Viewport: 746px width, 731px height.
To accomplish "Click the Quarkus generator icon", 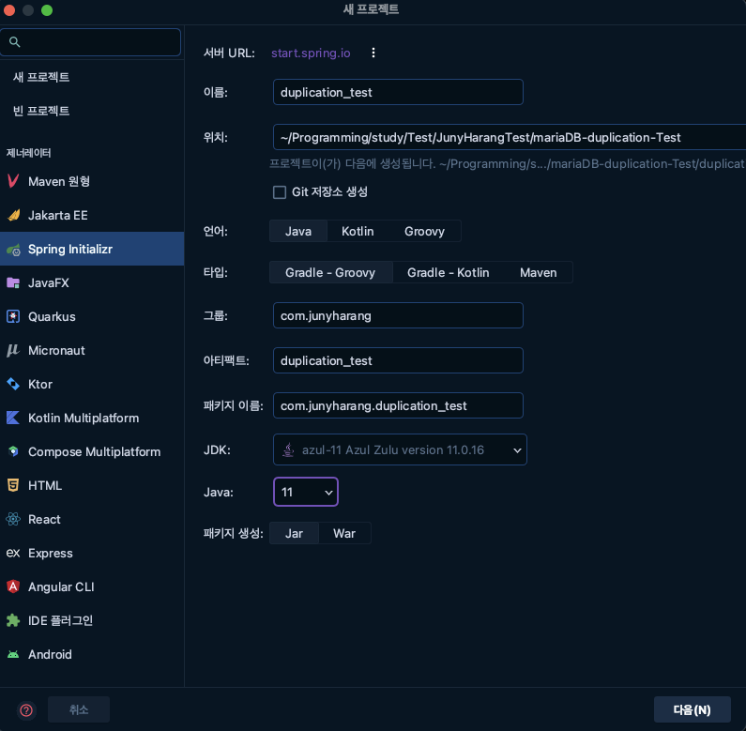I will [x=13, y=316].
